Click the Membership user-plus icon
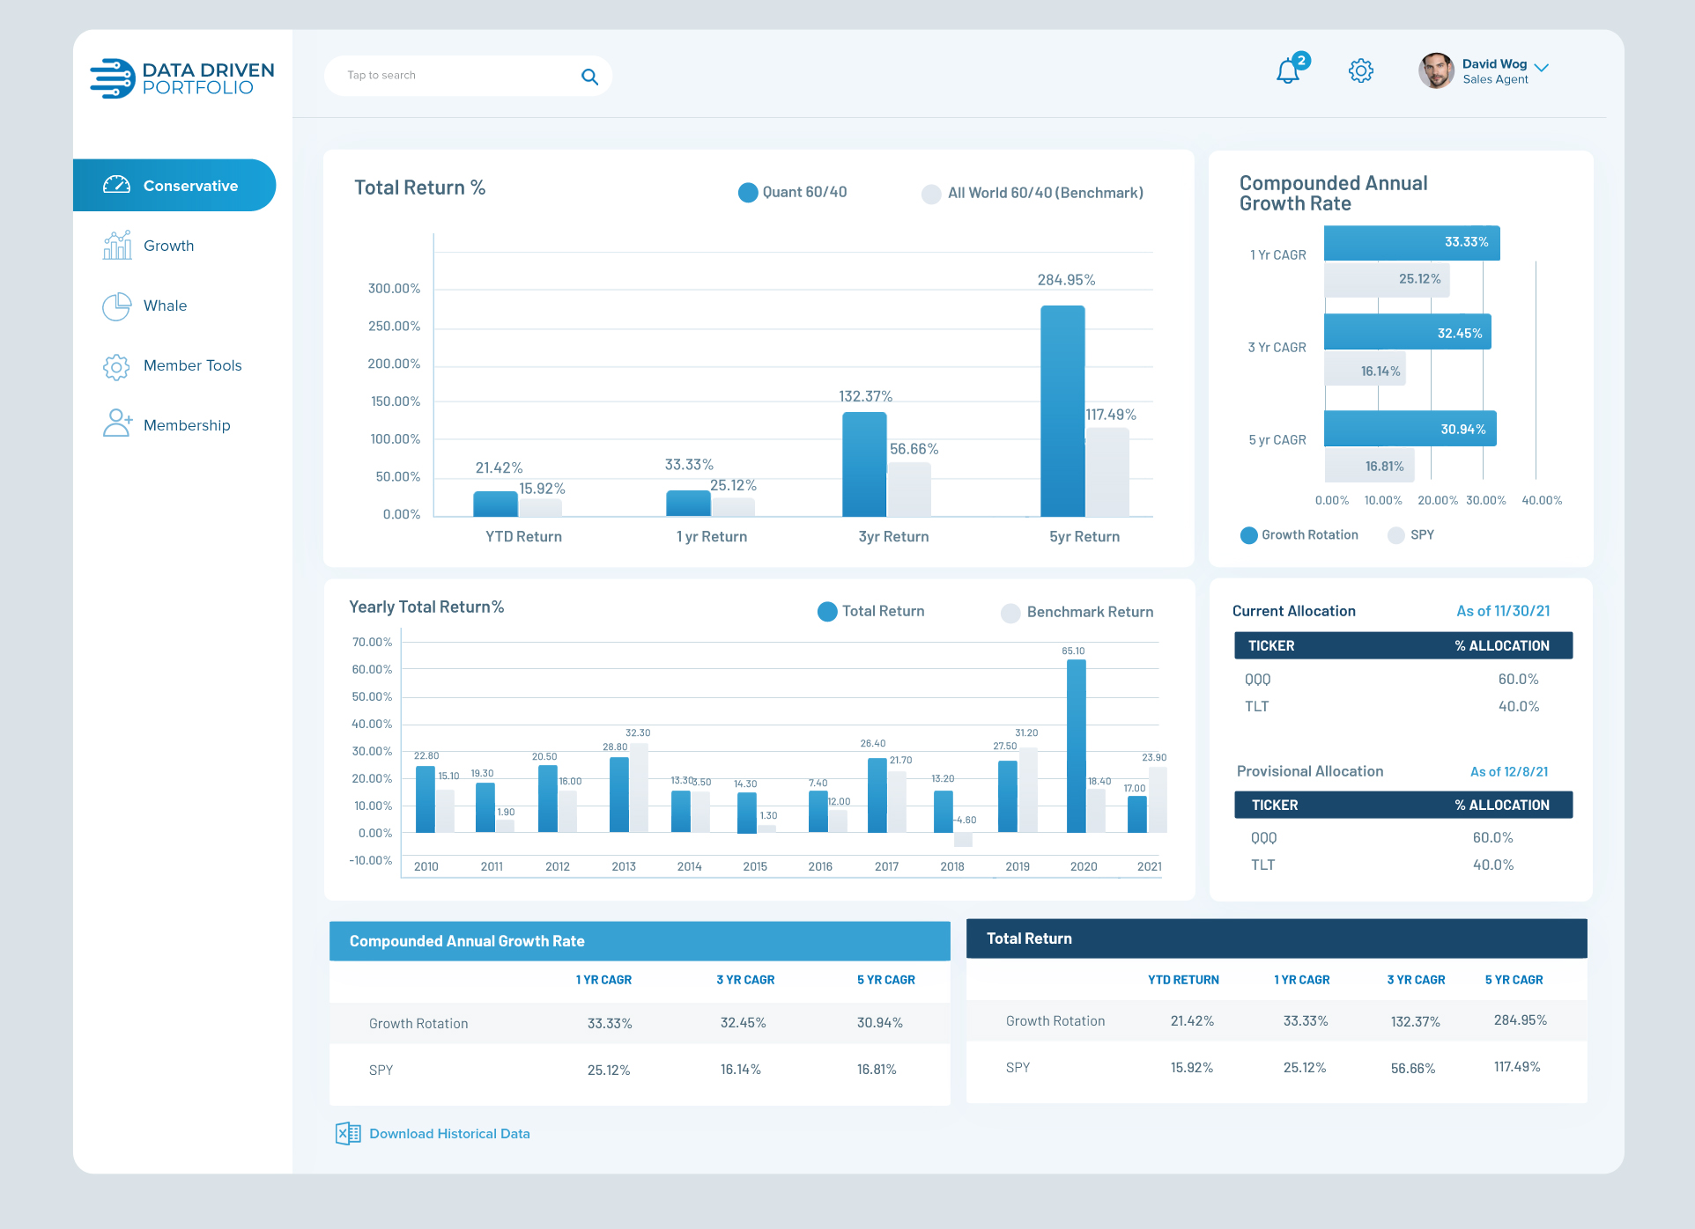1695x1229 pixels. point(116,423)
